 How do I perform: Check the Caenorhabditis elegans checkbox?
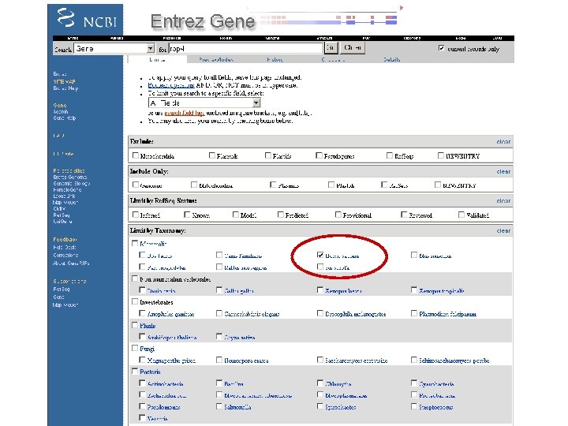click(219, 313)
